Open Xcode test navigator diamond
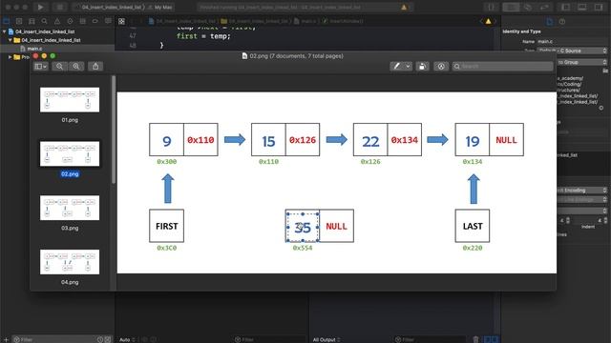Screen dimensions: 611x343 70,21
